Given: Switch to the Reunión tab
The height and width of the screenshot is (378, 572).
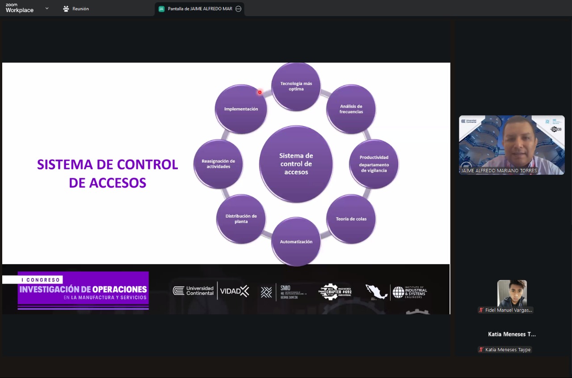Looking at the screenshot, I should point(76,9).
